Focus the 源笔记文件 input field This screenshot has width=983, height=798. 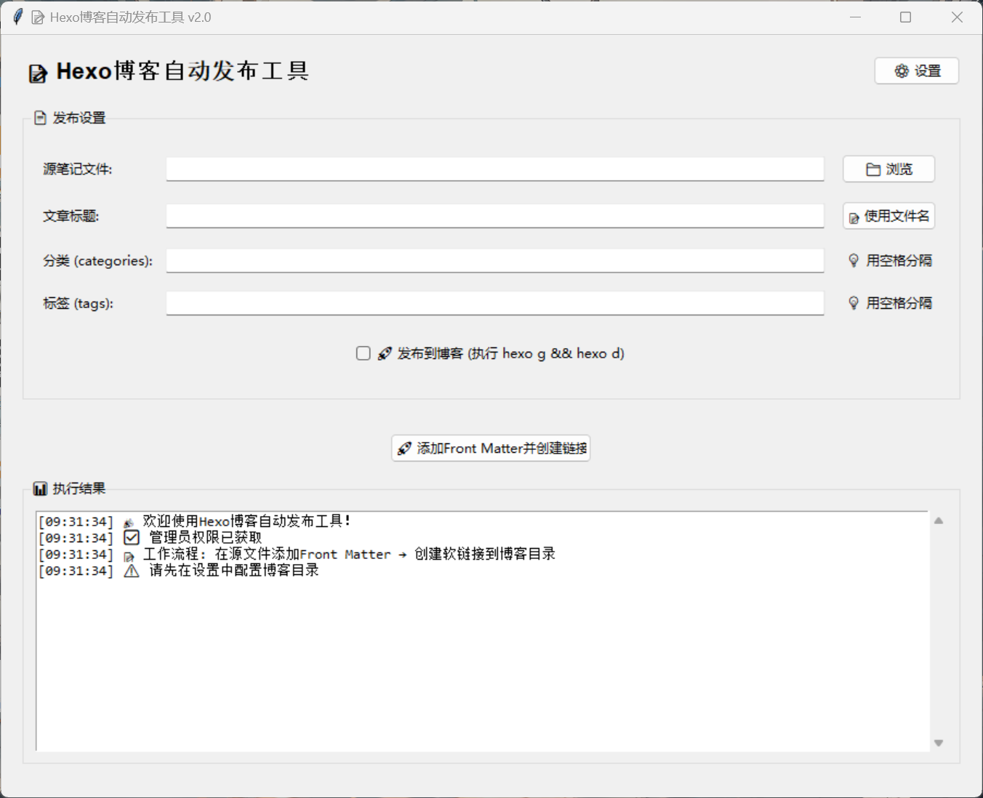(495, 169)
